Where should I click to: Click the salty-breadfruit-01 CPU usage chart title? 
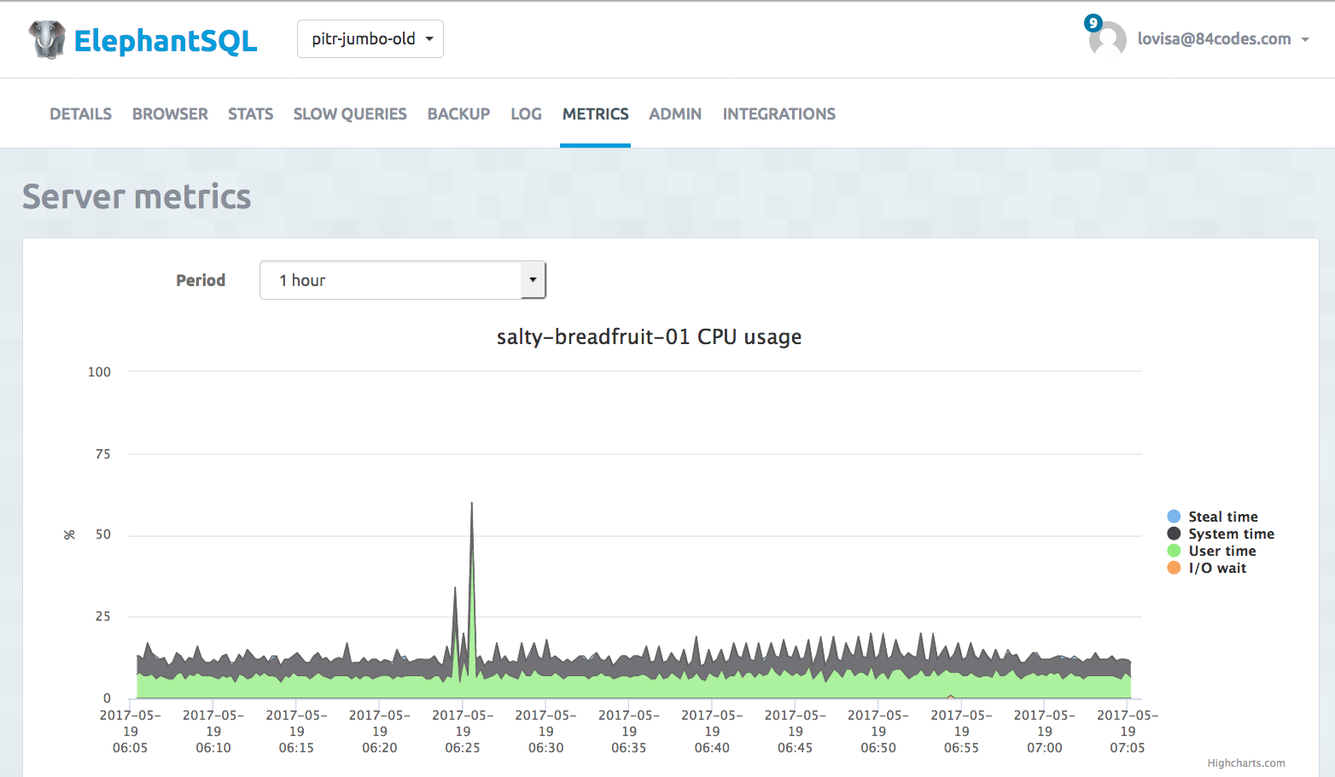click(649, 336)
